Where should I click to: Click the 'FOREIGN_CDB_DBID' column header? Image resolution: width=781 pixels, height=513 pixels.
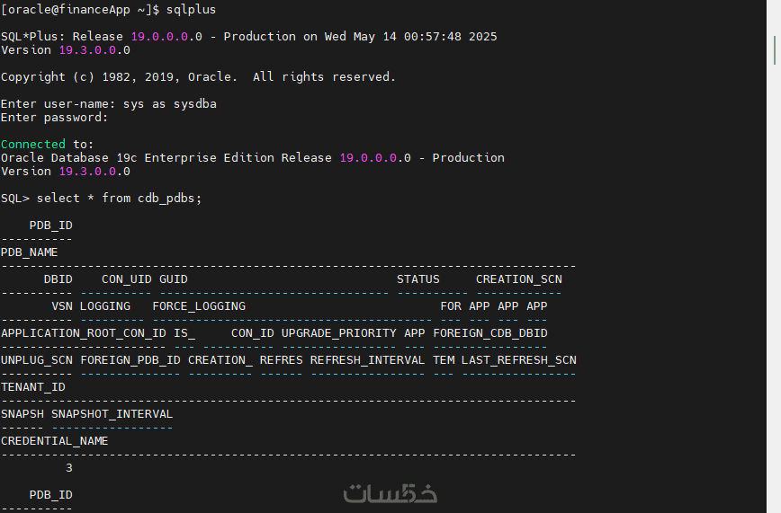click(x=490, y=333)
